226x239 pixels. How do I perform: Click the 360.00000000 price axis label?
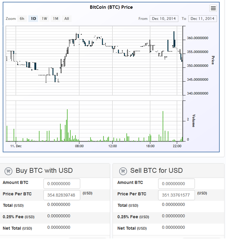click(197, 38)
